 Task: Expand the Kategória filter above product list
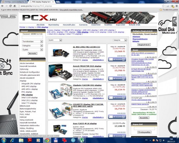[120, 40]
